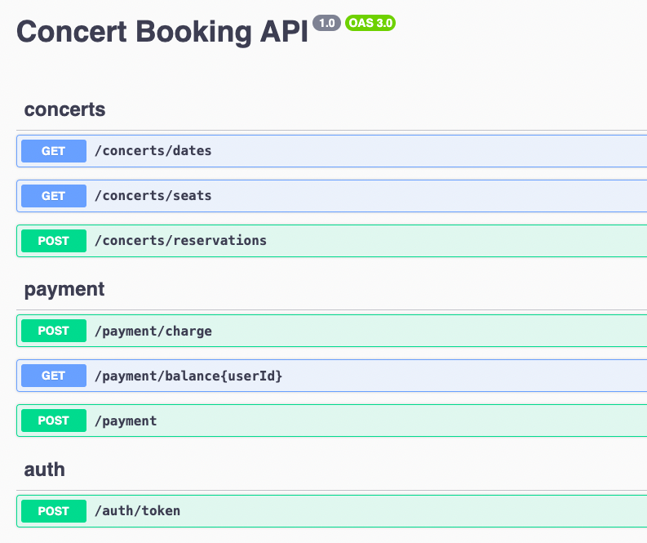Image resolution: width=647 pixels, height=543 pixels.
Task: Click the POST badge for /auth/token
Action: pos(53,511)
